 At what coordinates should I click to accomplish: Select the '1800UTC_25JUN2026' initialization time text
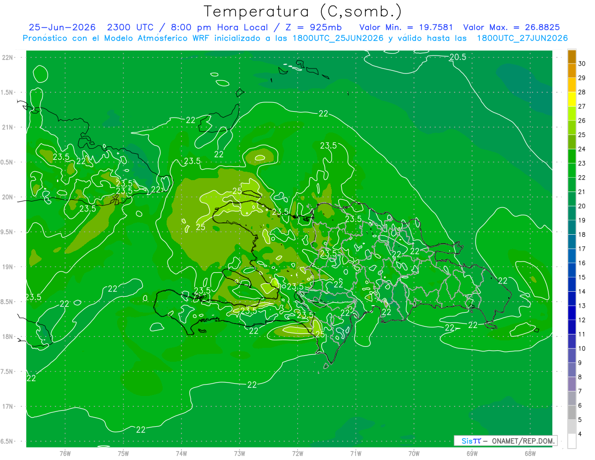[x=339, y=38]
